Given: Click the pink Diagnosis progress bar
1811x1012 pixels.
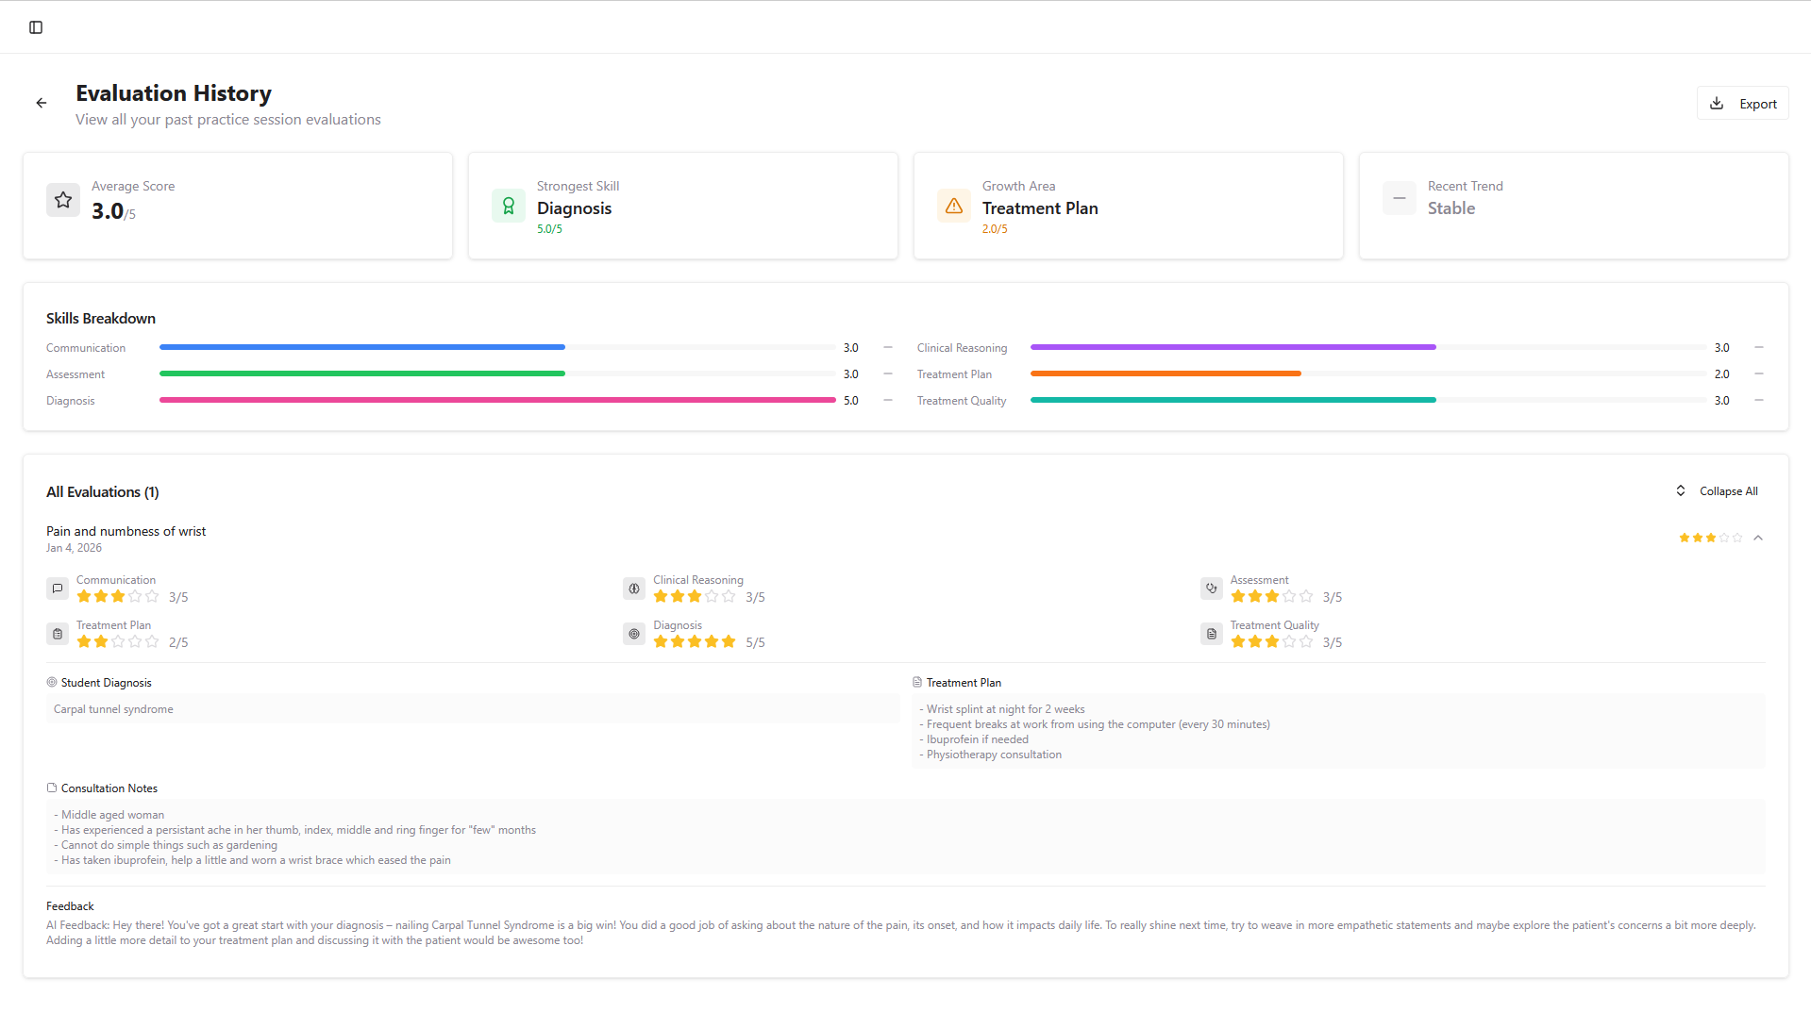Looking at the screenshot, I should tap(497, 401).
